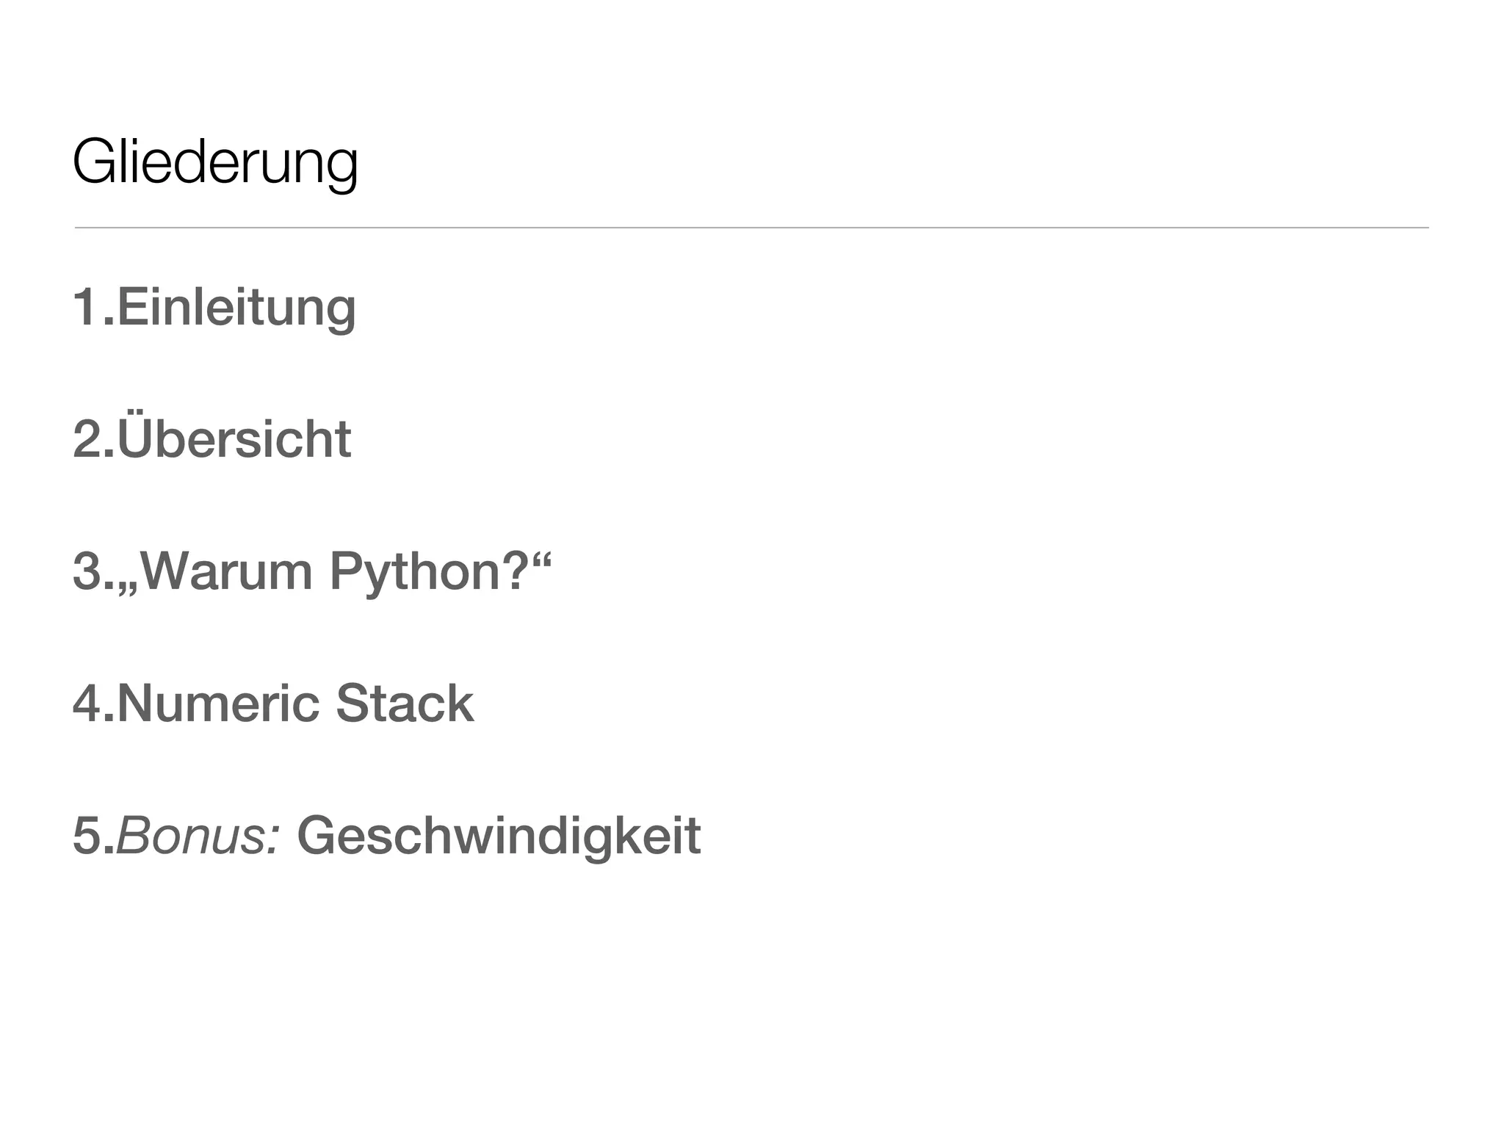Screen dimensions: 1504x1128
Task: Click the word Stack
Action: (x=405, y=704)
